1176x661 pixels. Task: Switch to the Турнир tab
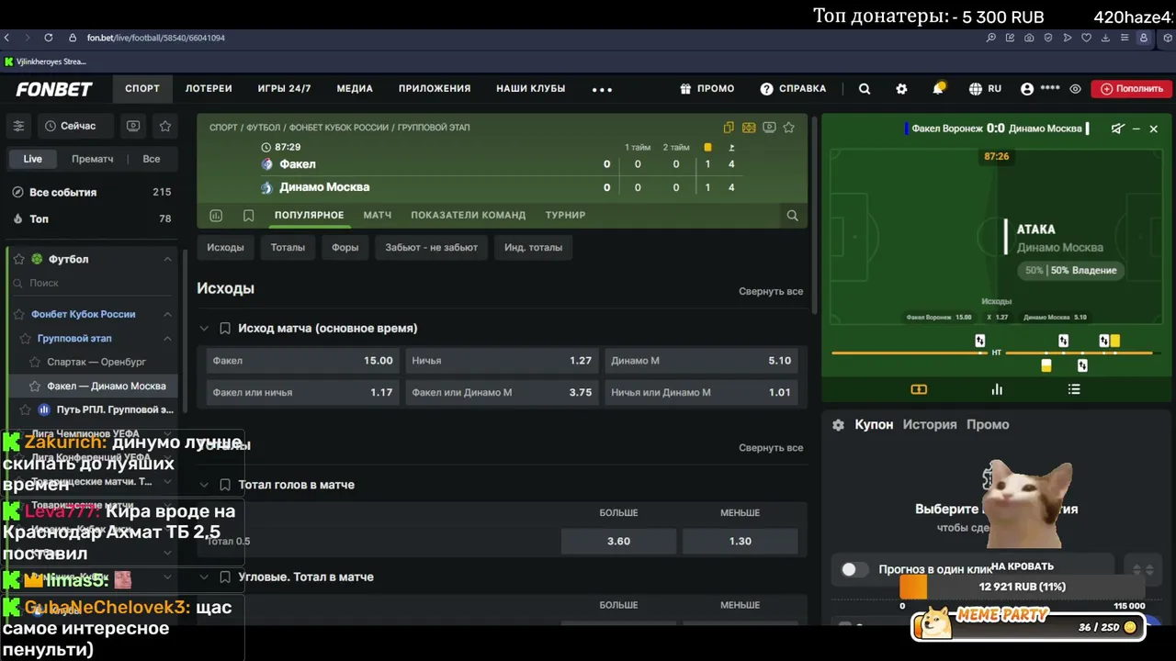click(565, 215)
